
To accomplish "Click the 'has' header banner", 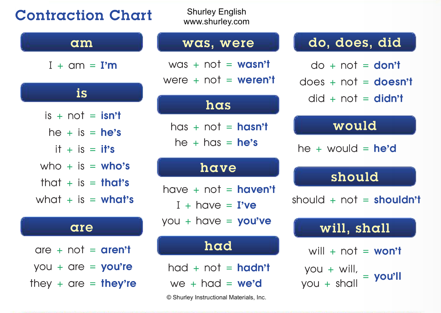I will pos(218,105).
